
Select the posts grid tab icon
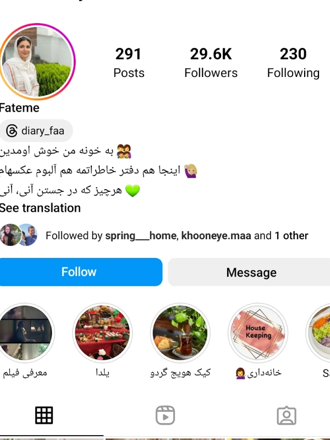pyautogui.click(x=44, y=415)
